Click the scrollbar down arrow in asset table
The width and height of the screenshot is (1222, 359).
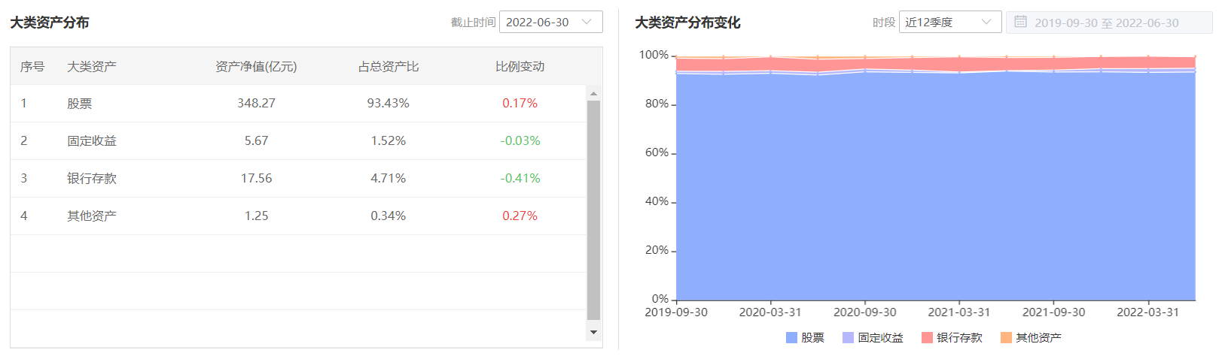tap(593, 332)
